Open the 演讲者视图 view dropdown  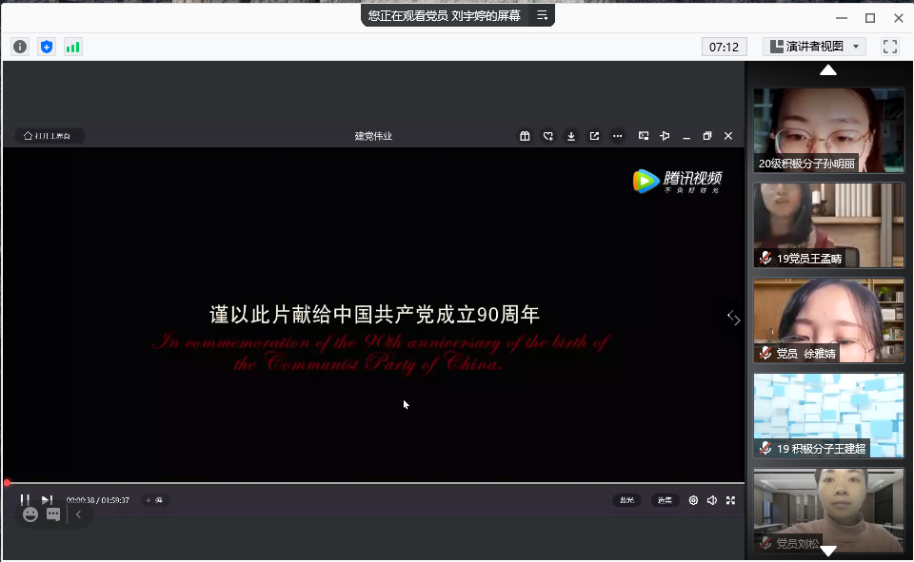click(x=815, y=47)
